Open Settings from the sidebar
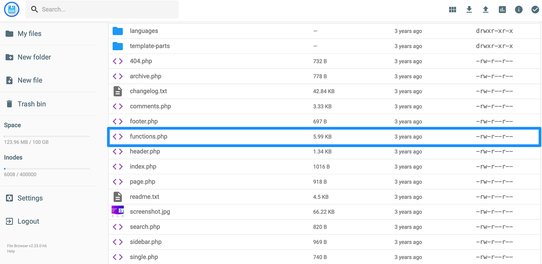Screen dimensions: 542x264 [30, 198]
